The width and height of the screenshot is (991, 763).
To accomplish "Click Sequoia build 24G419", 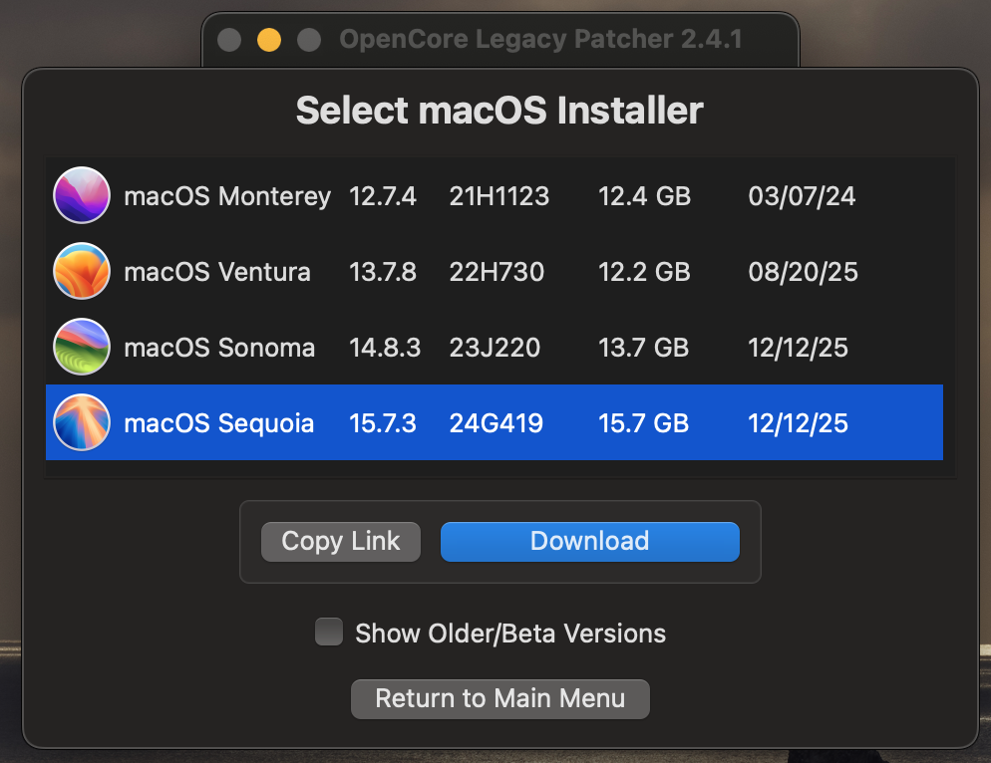I will coord(496,423).
